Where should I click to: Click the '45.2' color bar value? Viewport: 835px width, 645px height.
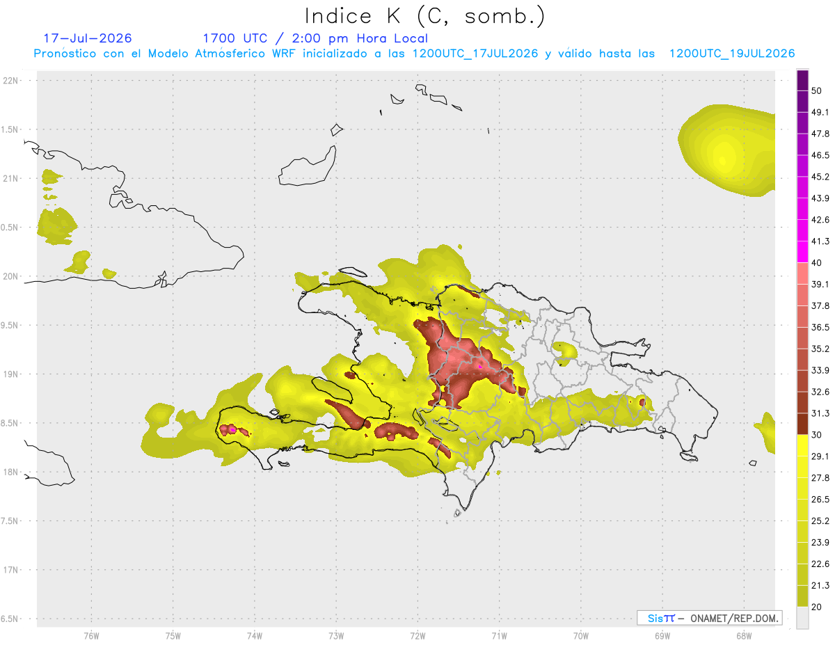(820, 177)
